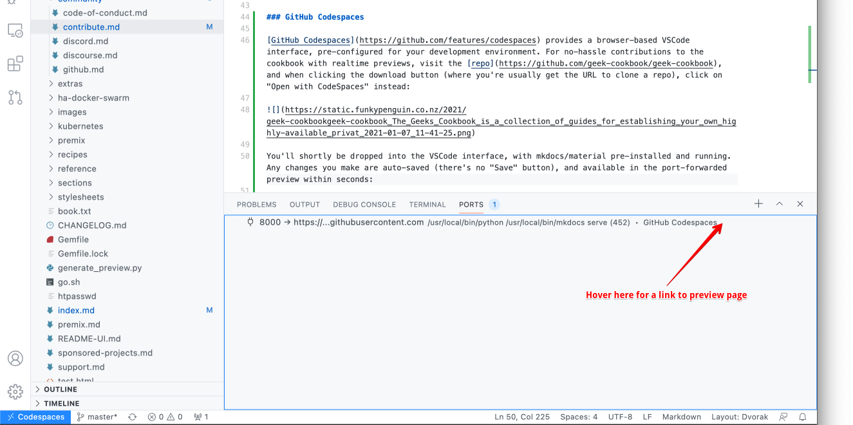Switch to the PROBLEMS tab
Viewport: 853px width, 425px height.
coord(256,205)
